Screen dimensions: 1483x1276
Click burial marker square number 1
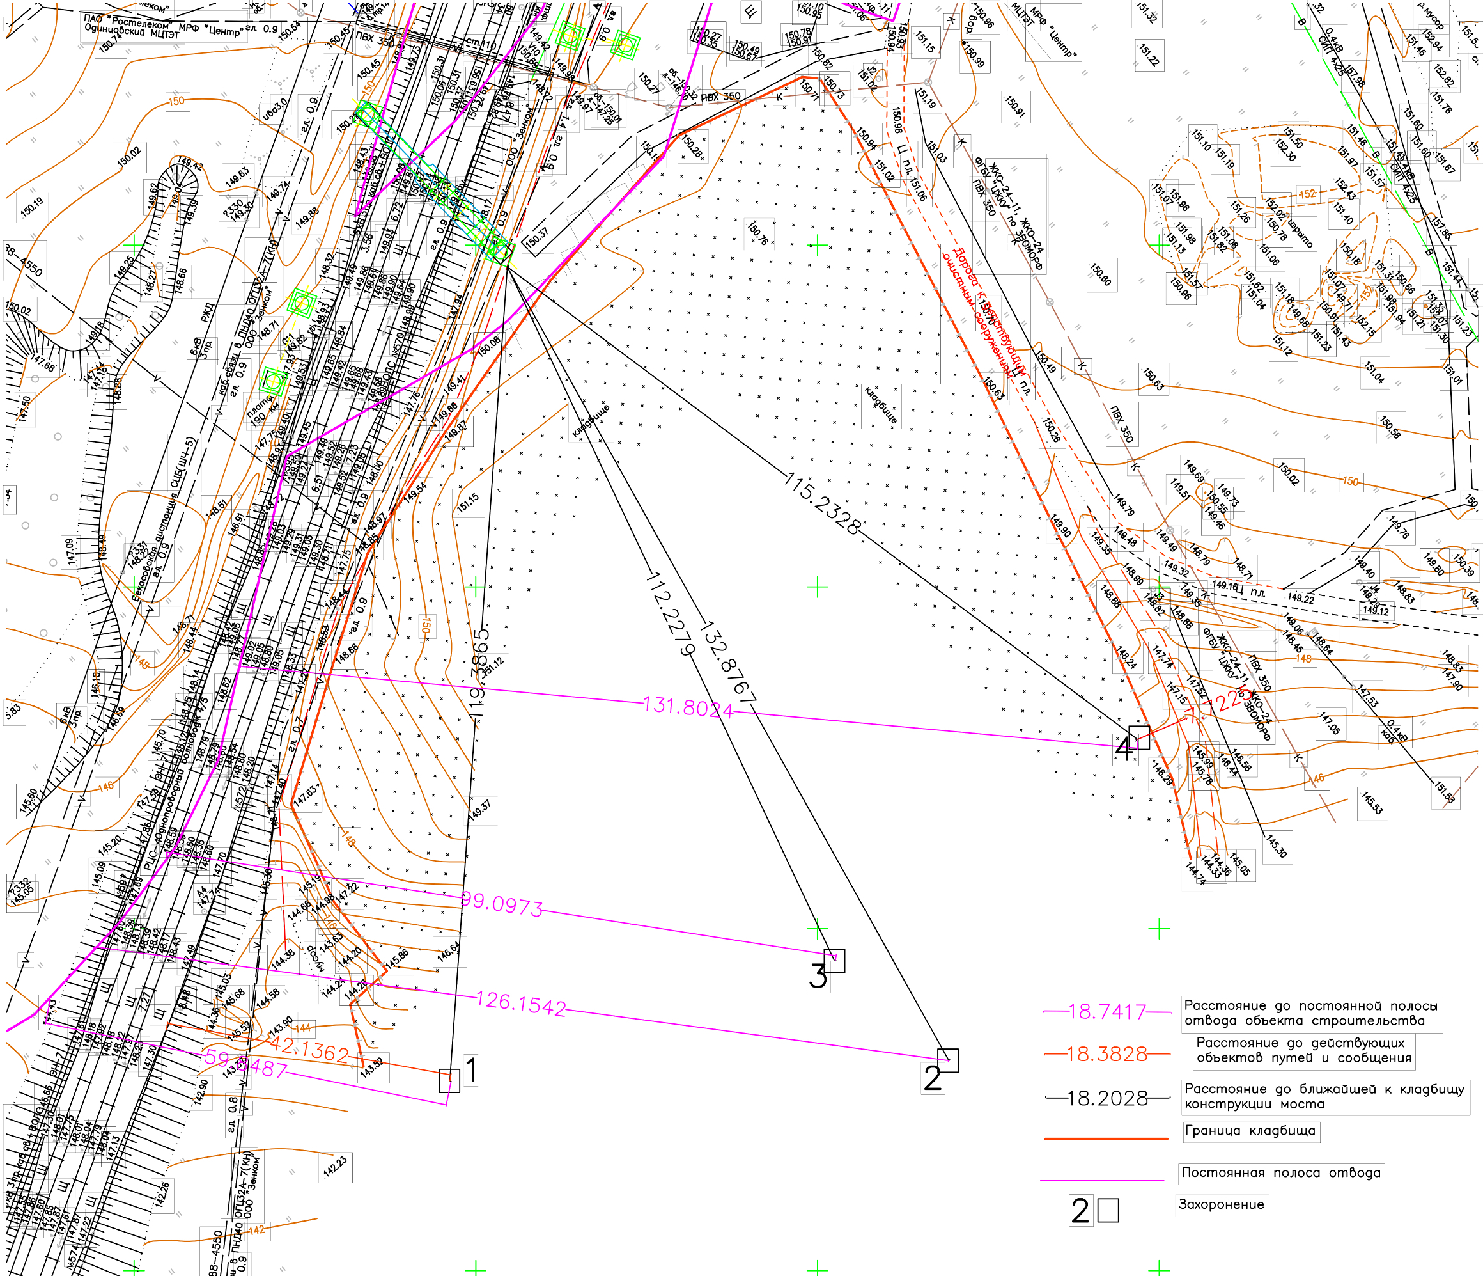click(449, 1080)
